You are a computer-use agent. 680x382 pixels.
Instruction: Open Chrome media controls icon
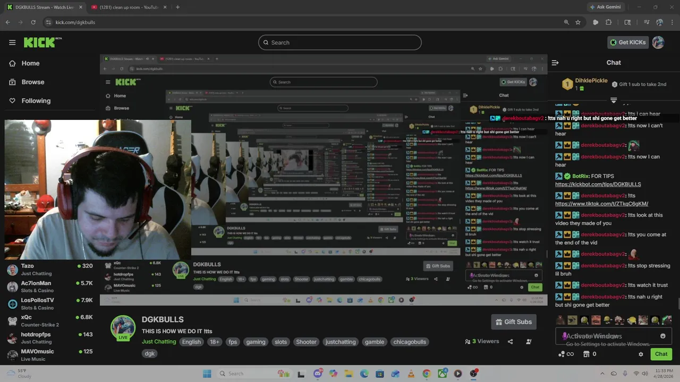tap(647, 22)
